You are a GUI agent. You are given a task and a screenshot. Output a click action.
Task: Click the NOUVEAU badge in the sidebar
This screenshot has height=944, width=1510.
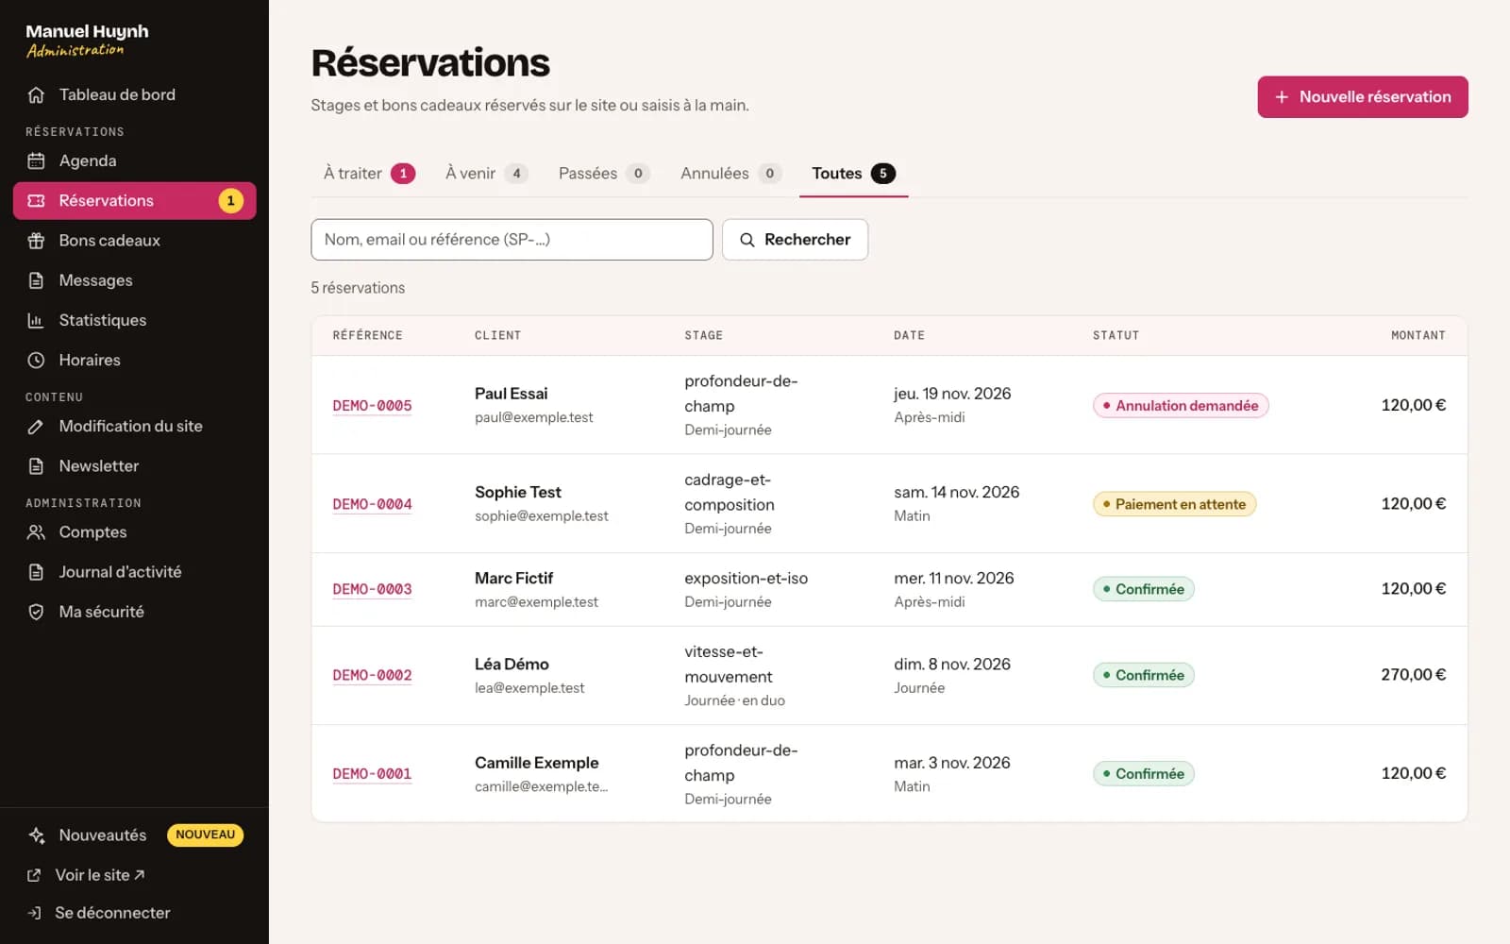[x=205, y=834]
